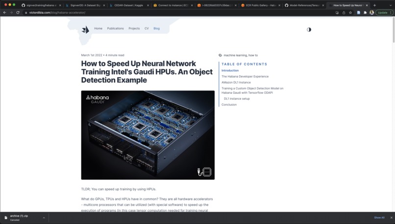The image size is (395, 224).
Task: Switch to the Model-References GitHub tab
Action: [x=304, y=5]
